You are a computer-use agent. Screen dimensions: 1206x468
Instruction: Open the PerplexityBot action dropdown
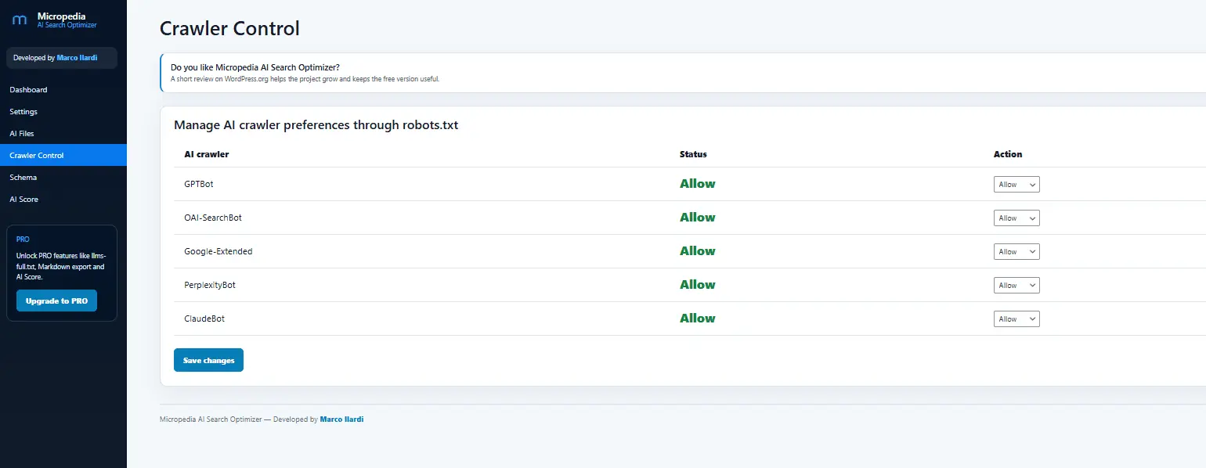[1016, 286]
